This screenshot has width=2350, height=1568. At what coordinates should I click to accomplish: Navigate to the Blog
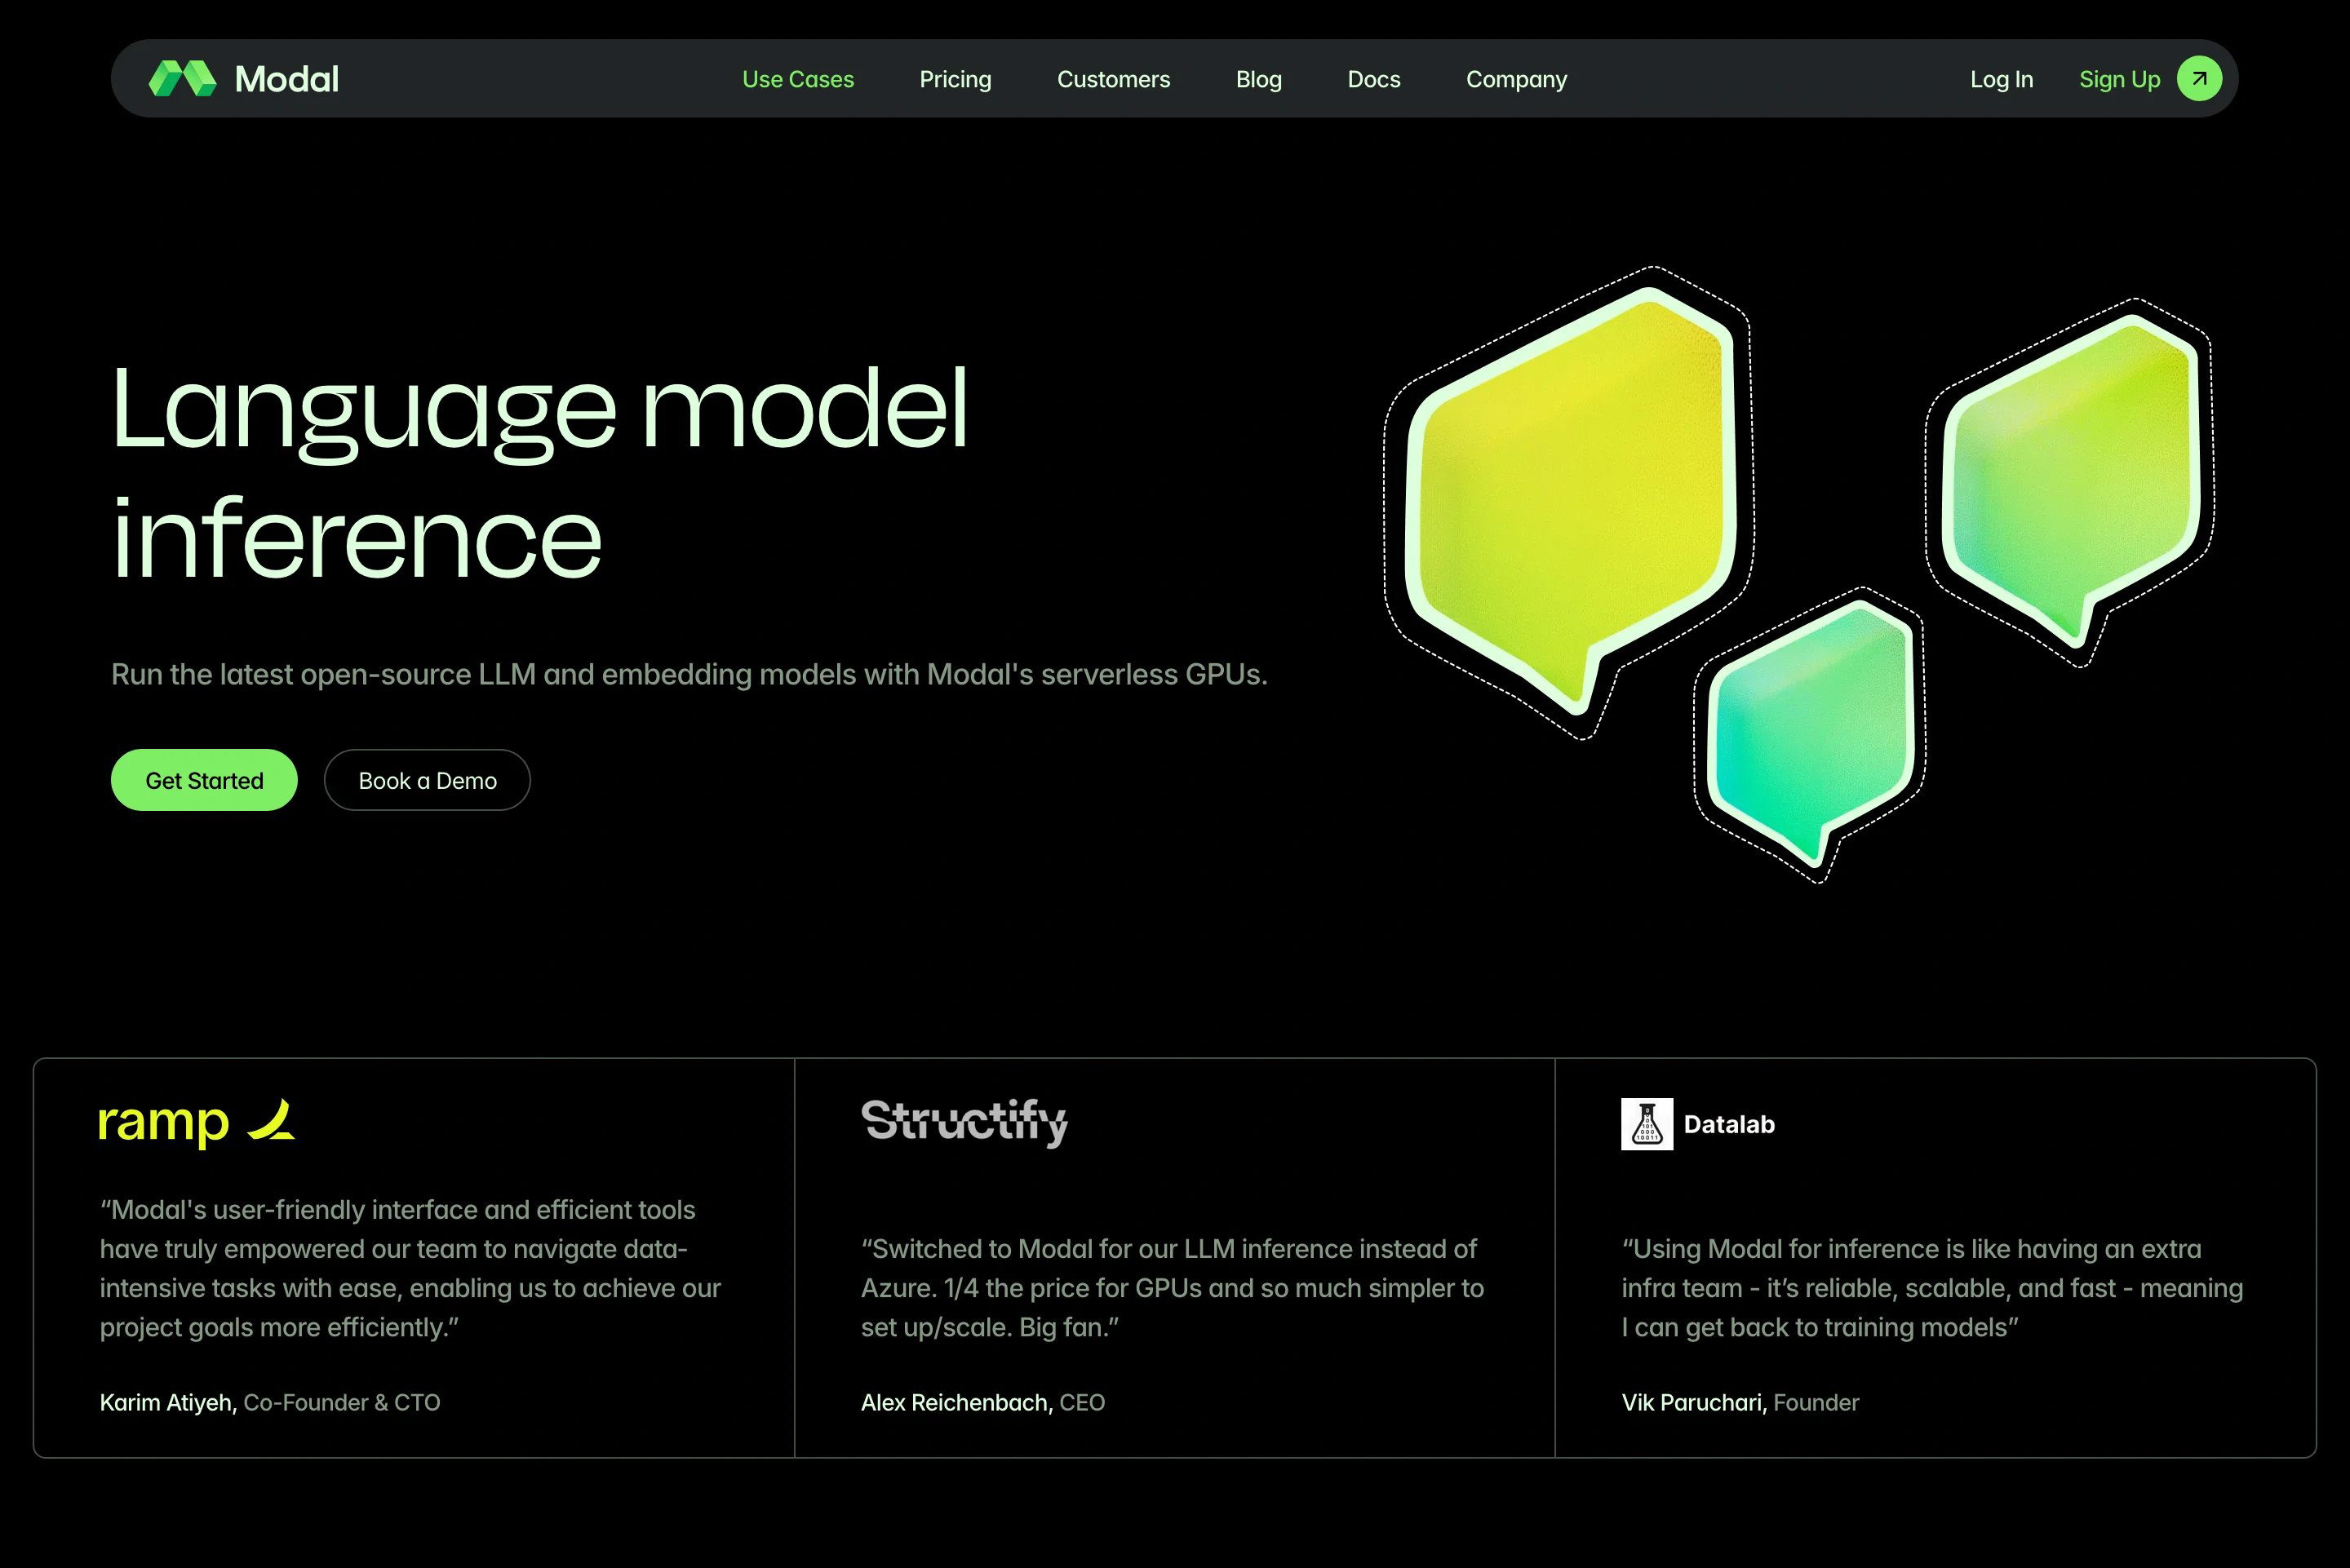[x=1258, y=79]
